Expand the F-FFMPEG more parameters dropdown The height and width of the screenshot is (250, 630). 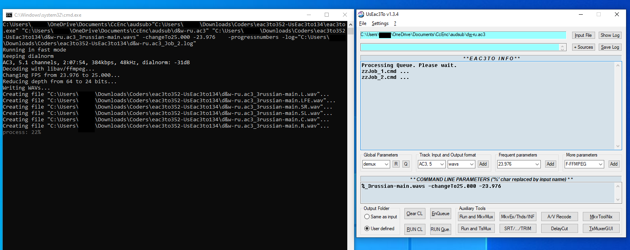click(x=601, y=164)
